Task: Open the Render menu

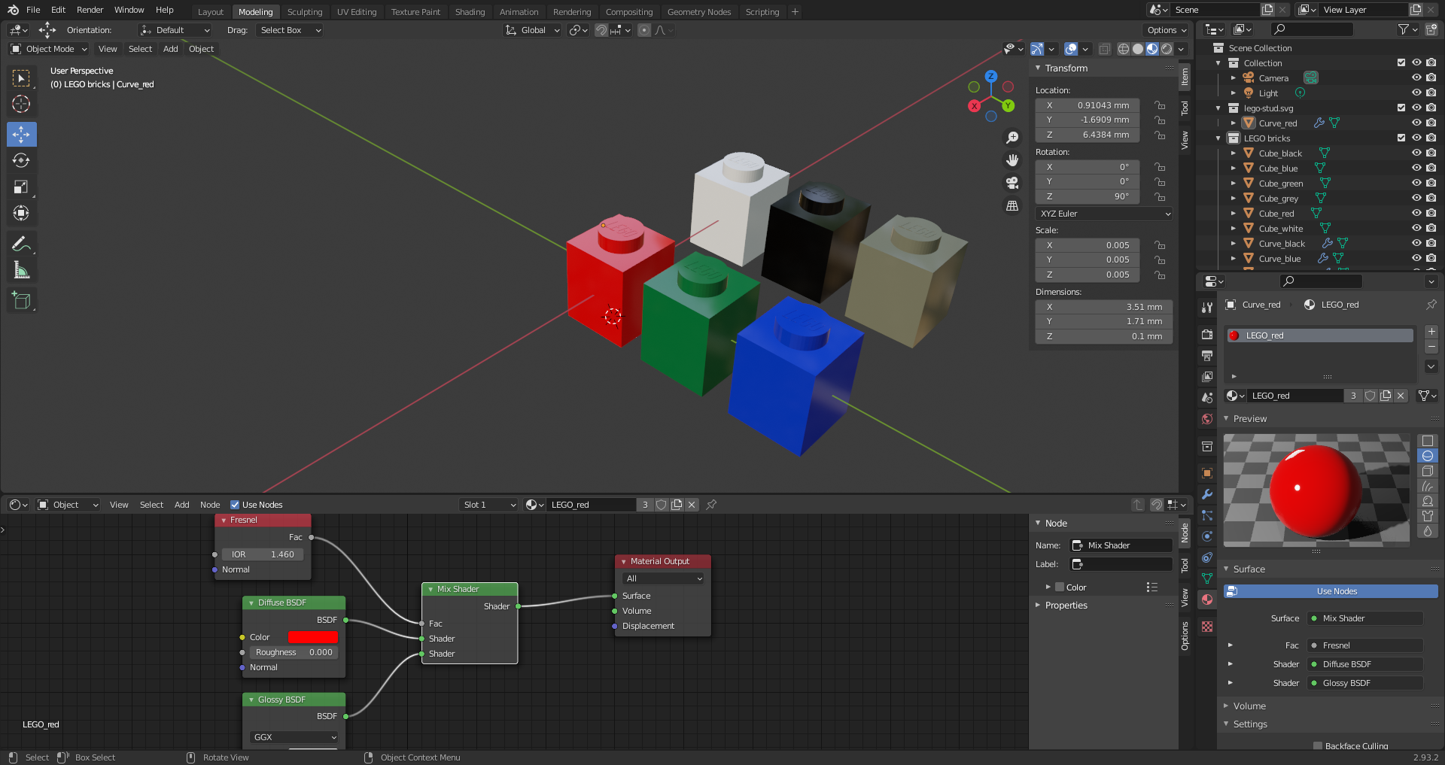Action: [90, 10]
